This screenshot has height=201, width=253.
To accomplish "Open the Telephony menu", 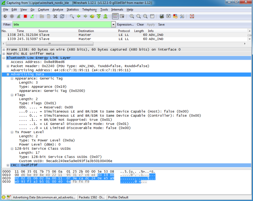I will (x=89, y=10).
